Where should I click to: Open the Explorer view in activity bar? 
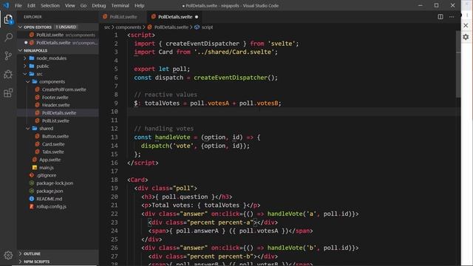8,19
